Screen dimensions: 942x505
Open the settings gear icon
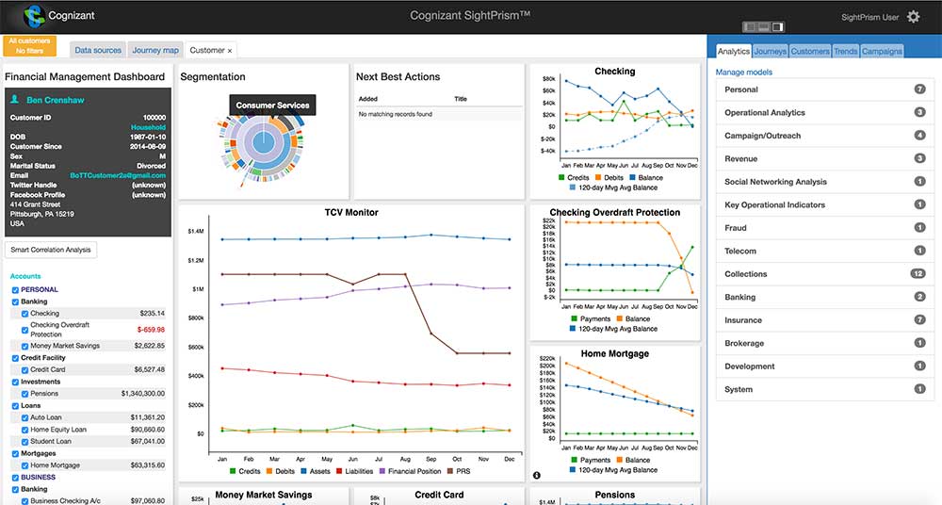(913, 17)
